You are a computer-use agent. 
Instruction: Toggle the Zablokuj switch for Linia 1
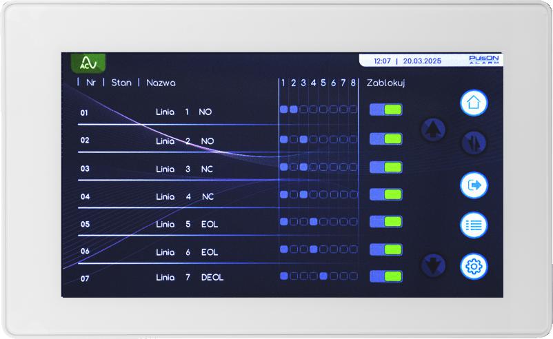(385, 110)
